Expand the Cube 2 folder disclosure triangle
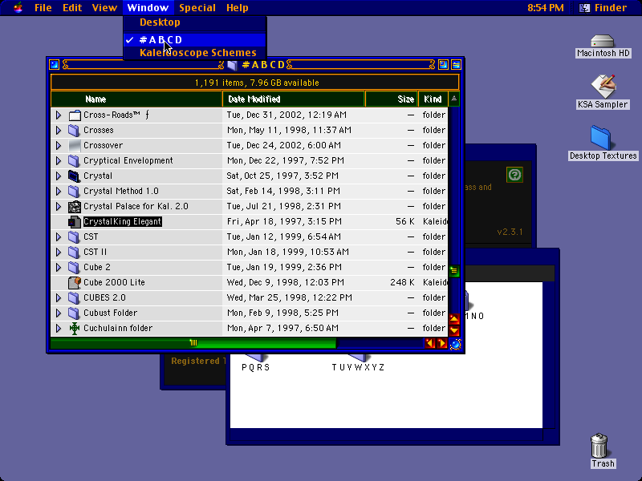 click(x=59, y=267)
